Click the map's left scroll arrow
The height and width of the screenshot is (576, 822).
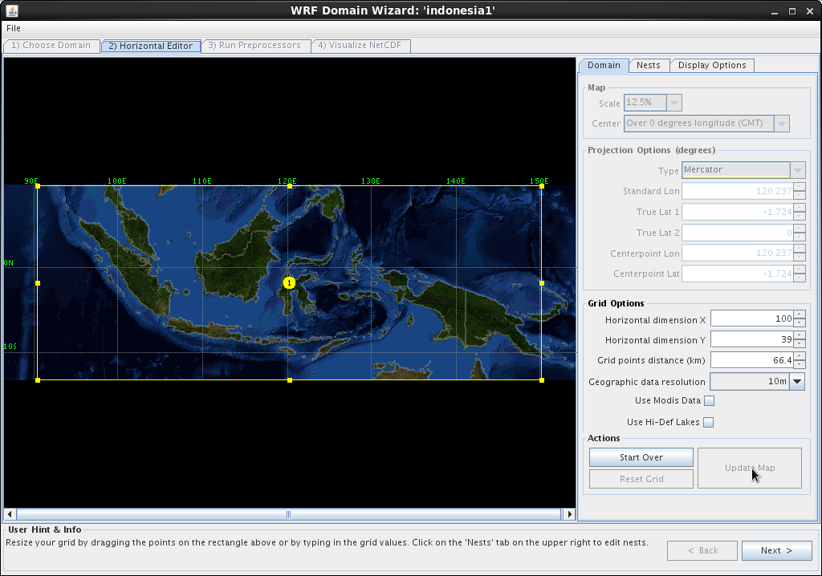point(10,515)
